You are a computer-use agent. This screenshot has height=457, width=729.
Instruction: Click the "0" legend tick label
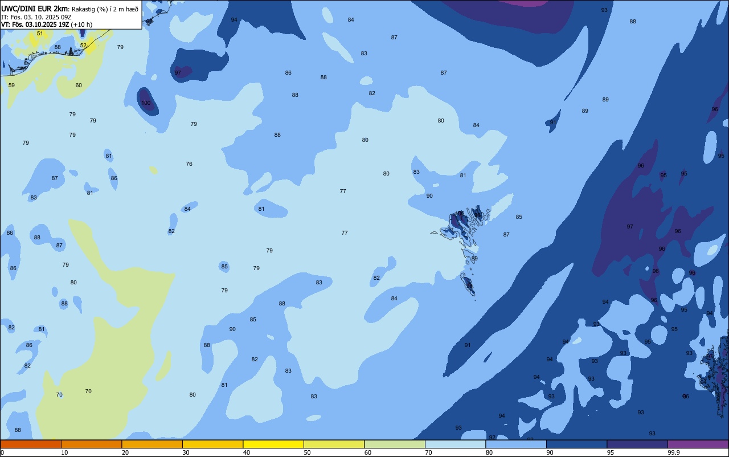click(x=2, y=452)
